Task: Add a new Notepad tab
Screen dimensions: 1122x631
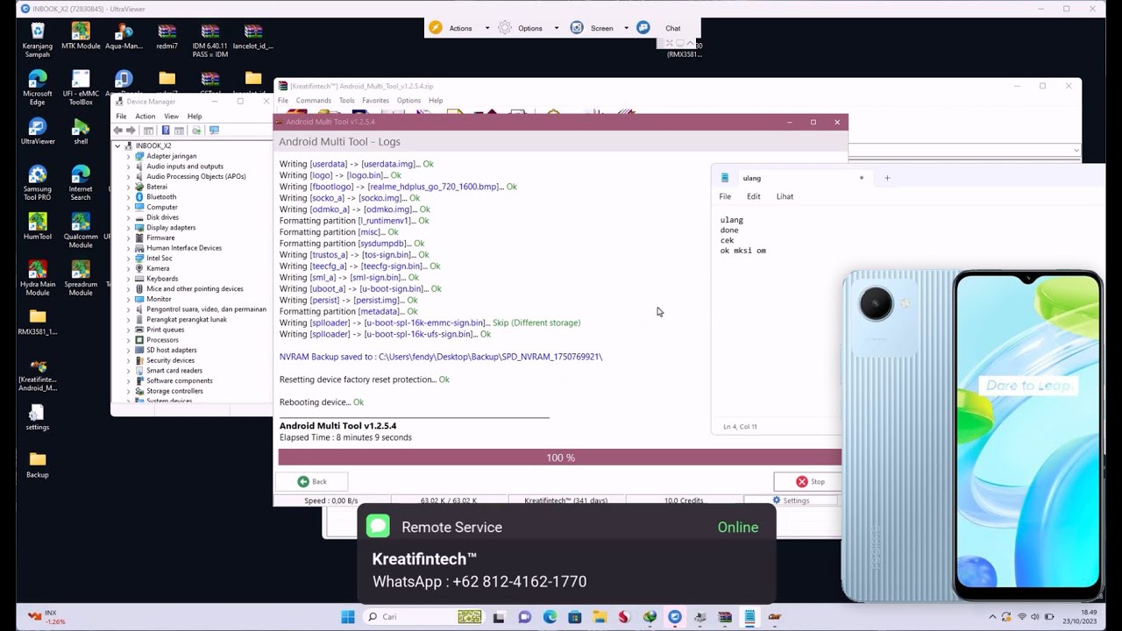Action: (x=887, y=178)
